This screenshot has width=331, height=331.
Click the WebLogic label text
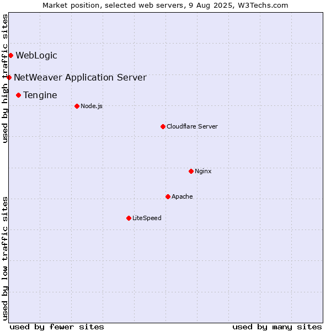[x=36, y=56]
